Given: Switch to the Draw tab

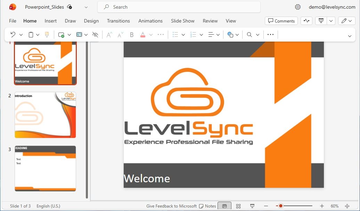Looking at the screenshot, I should click(70, 21).
